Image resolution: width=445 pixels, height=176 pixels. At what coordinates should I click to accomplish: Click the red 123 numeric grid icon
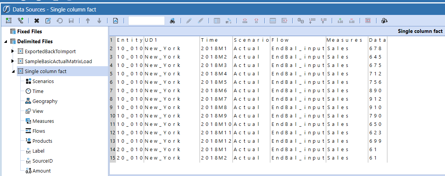pyautogui.click(x=368, y=20)
